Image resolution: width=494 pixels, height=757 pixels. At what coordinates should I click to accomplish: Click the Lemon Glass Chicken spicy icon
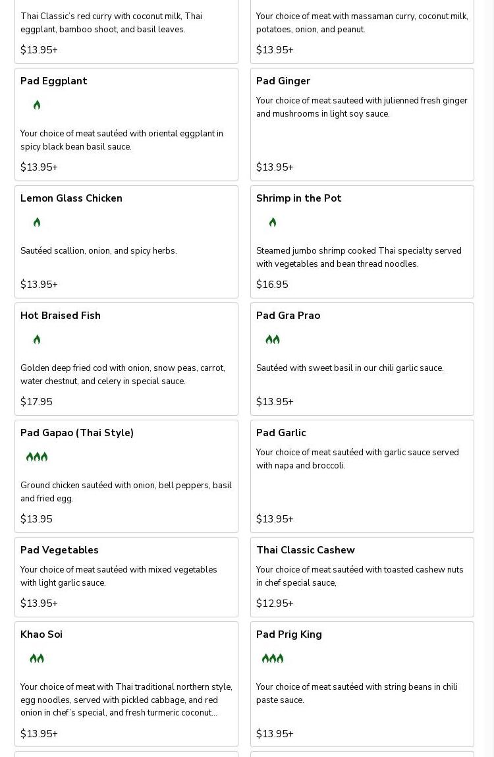coord(37,223)
